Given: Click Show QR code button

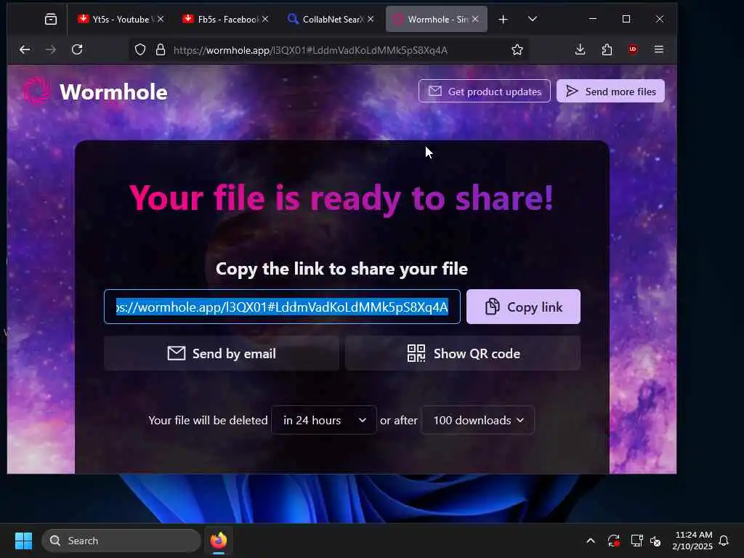Looking at the screenshot, I should click(463, 354).
